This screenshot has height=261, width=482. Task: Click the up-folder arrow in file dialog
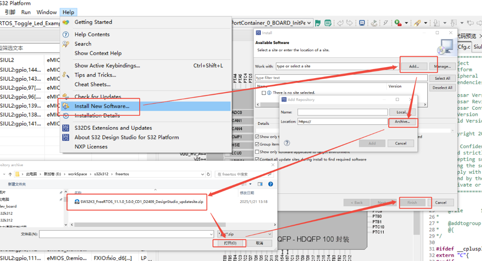point(10,174)
